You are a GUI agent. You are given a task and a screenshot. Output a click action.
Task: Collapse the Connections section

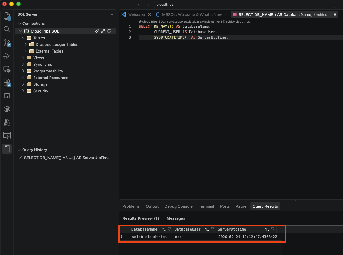tap(19, 24)
